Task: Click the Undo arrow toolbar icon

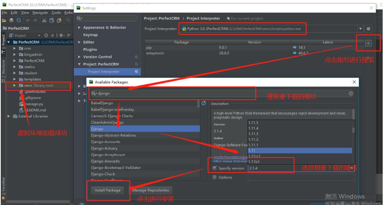Action: [x=28, y=20]
